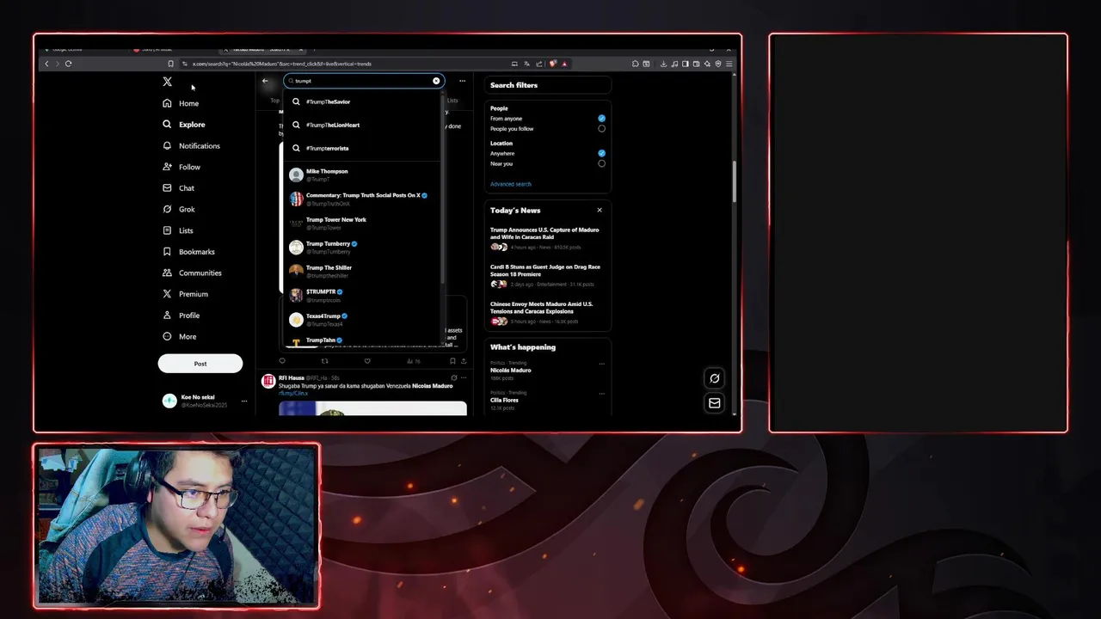Bookmark the post with 76 views
The image size is (1101, 619).
tap(452, 361)
